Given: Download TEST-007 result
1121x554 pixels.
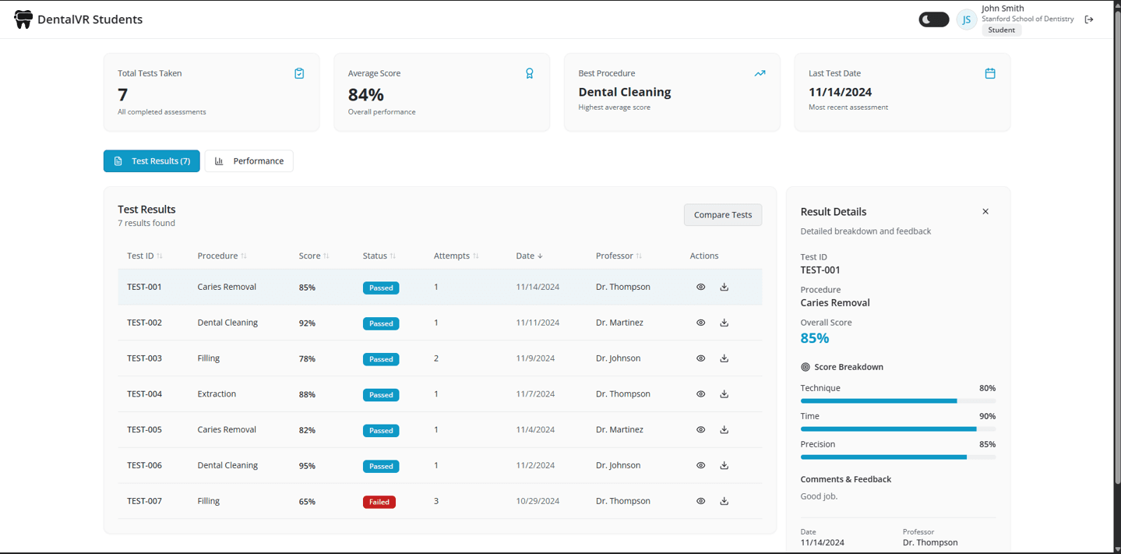Looking at the screenshot, I should [724, 501].
